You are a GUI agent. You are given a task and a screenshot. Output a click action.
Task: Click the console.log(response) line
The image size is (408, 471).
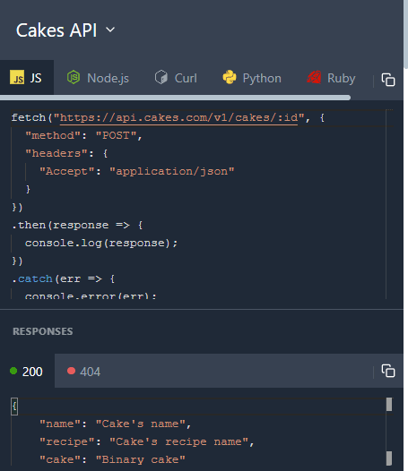click(x=101, y=243)
